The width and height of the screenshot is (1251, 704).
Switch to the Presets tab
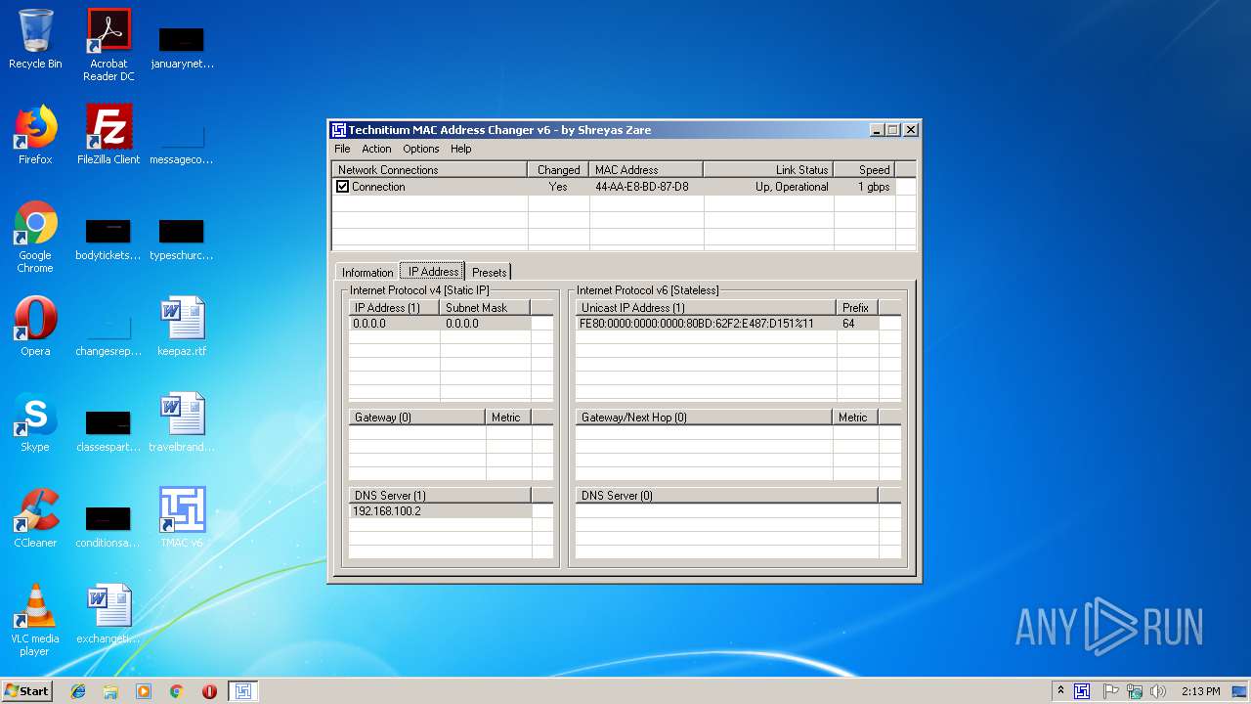click(489, 273)
